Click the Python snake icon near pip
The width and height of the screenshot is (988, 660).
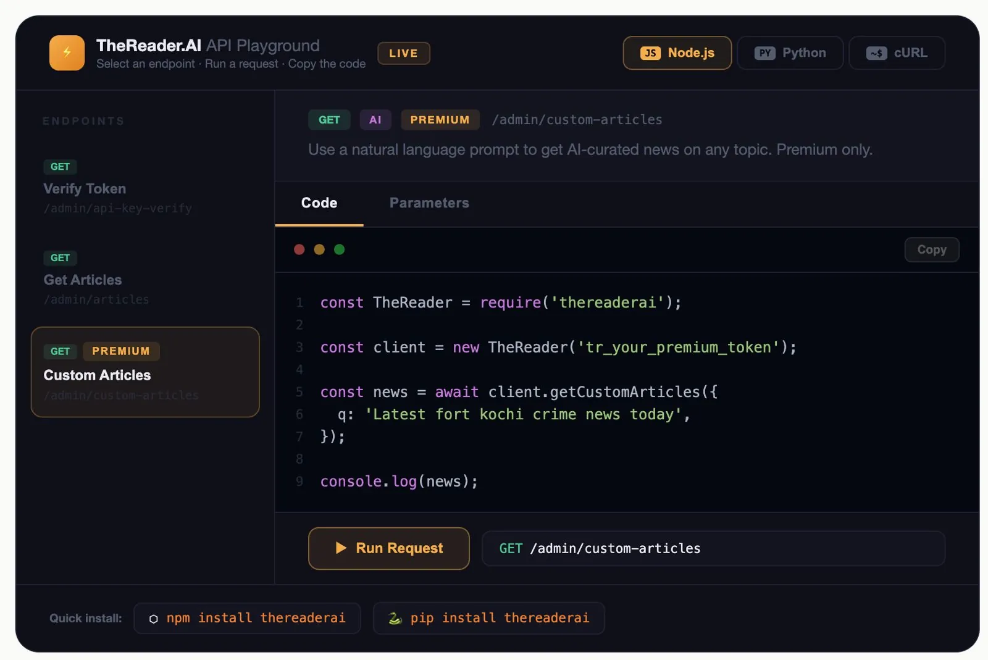tap(395, 618)
